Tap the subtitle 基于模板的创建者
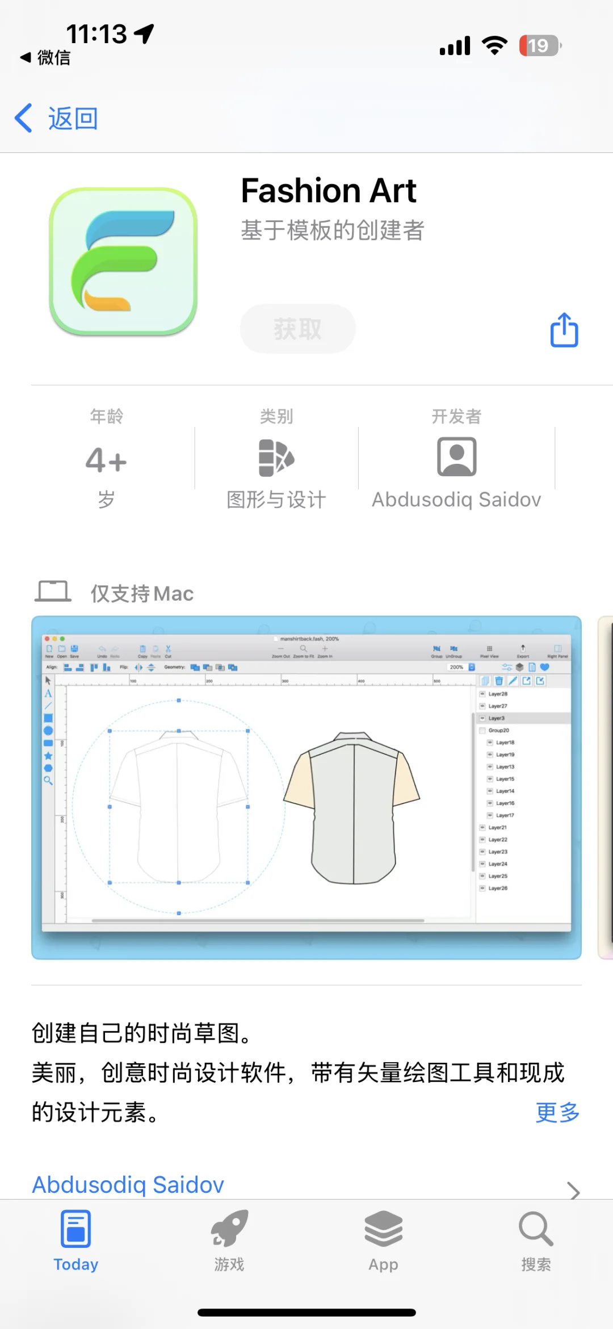 point(333,230)
